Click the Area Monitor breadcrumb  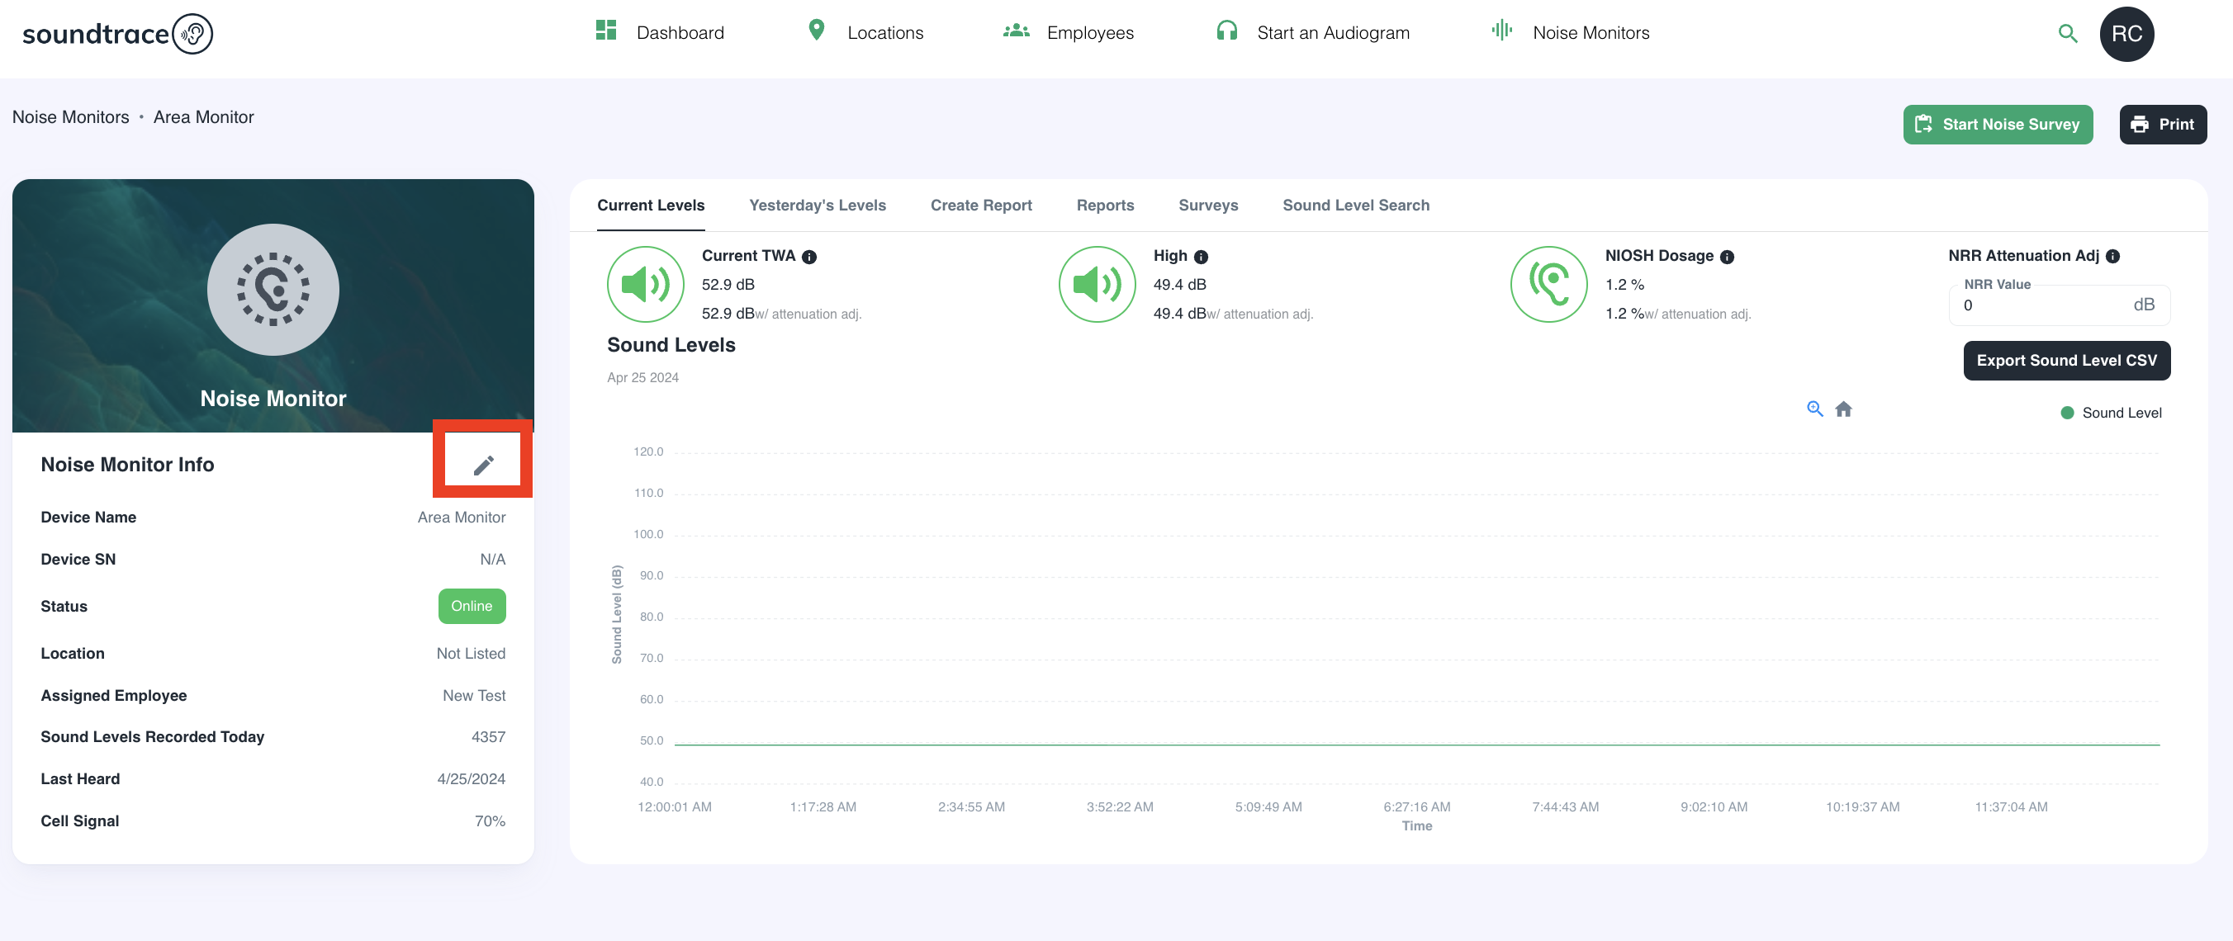pos(204,117)
